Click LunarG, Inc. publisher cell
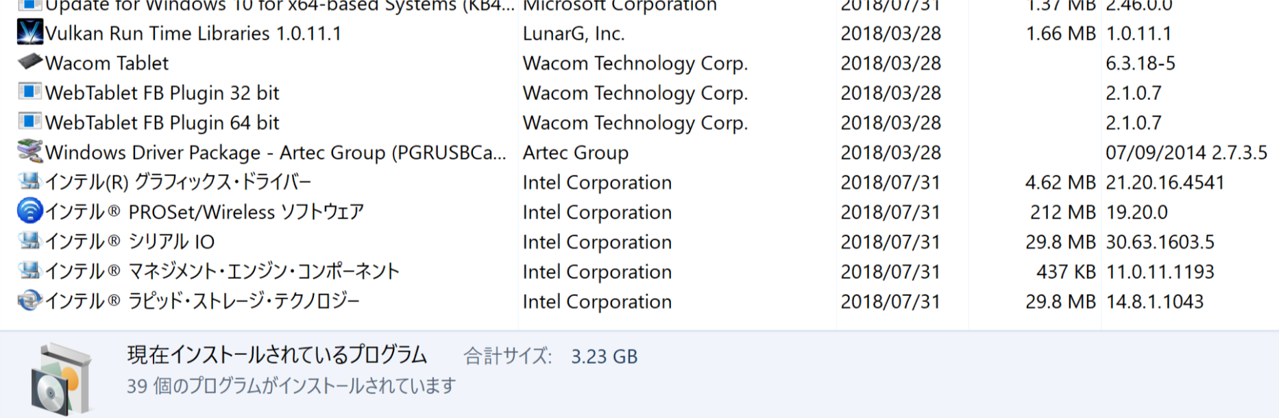This screenshot has width=1279, height=418. click(574, 34)
